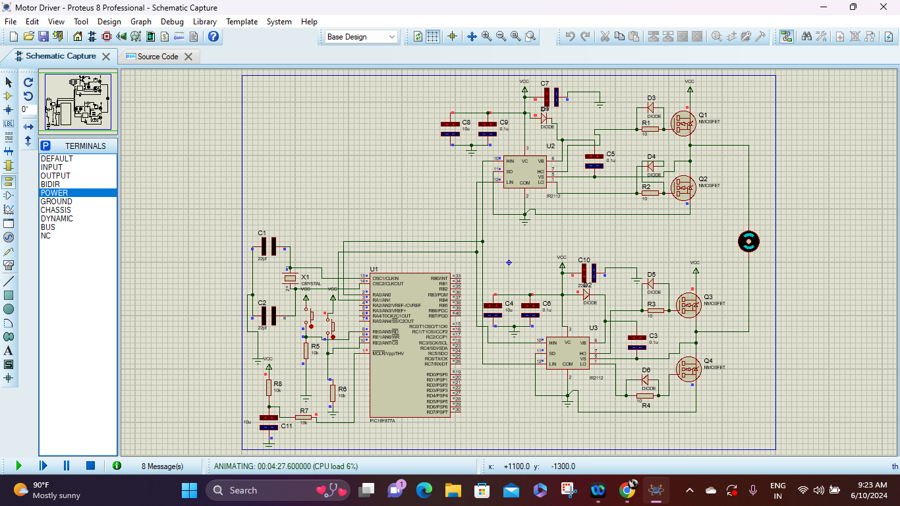Toggle the wire autorouter button

click(x=786, y=36)
